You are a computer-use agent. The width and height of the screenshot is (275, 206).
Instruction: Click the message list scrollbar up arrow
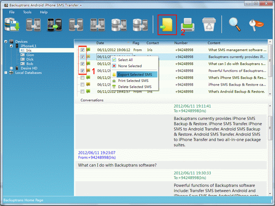(270, 42)
